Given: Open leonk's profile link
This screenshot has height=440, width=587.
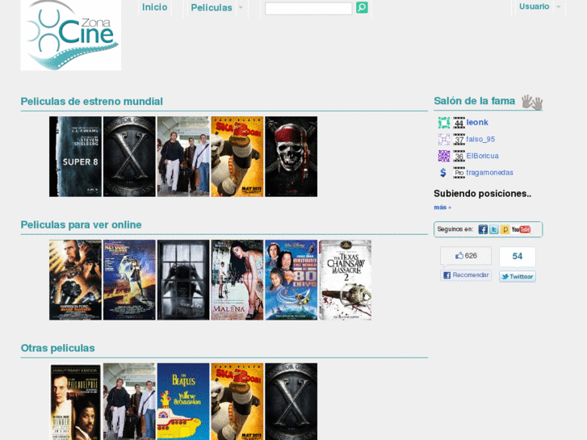Looking at the screenshot, I should (x=477, y=123).
